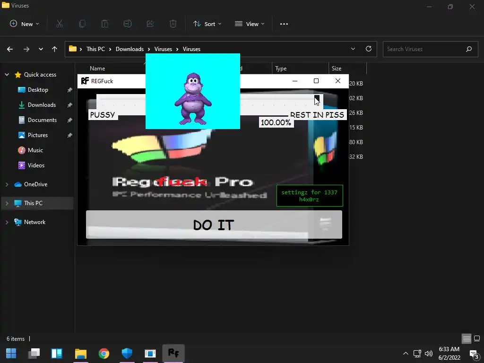Select Downloads in address breadcrumb
Viewport: 484px width, 363px height.
click(x=130, y=49)
